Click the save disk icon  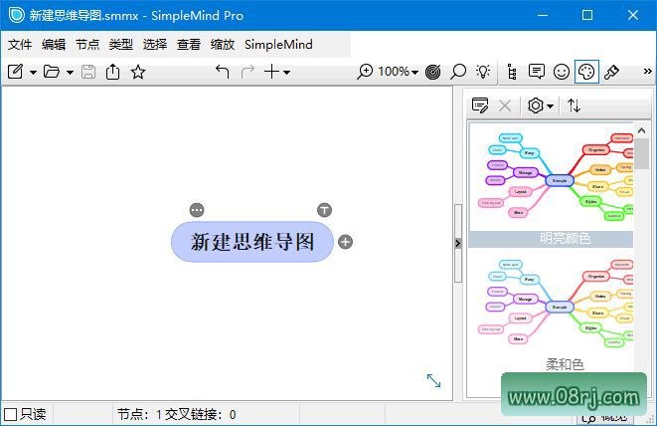click(x=88, y=72)
